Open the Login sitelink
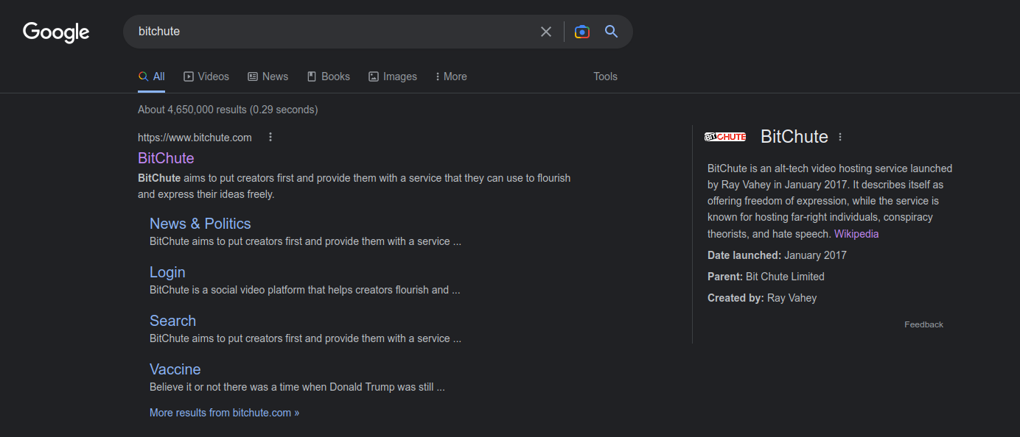The height and width of the screenshot is (437, 1020). point(167,272)
